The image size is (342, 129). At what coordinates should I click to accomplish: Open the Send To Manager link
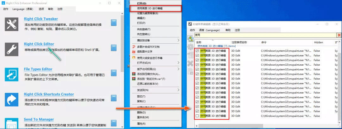[x=39, y=119]
